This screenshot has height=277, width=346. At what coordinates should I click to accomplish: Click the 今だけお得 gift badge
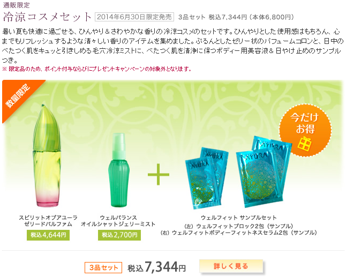click(x=305, y=130)
